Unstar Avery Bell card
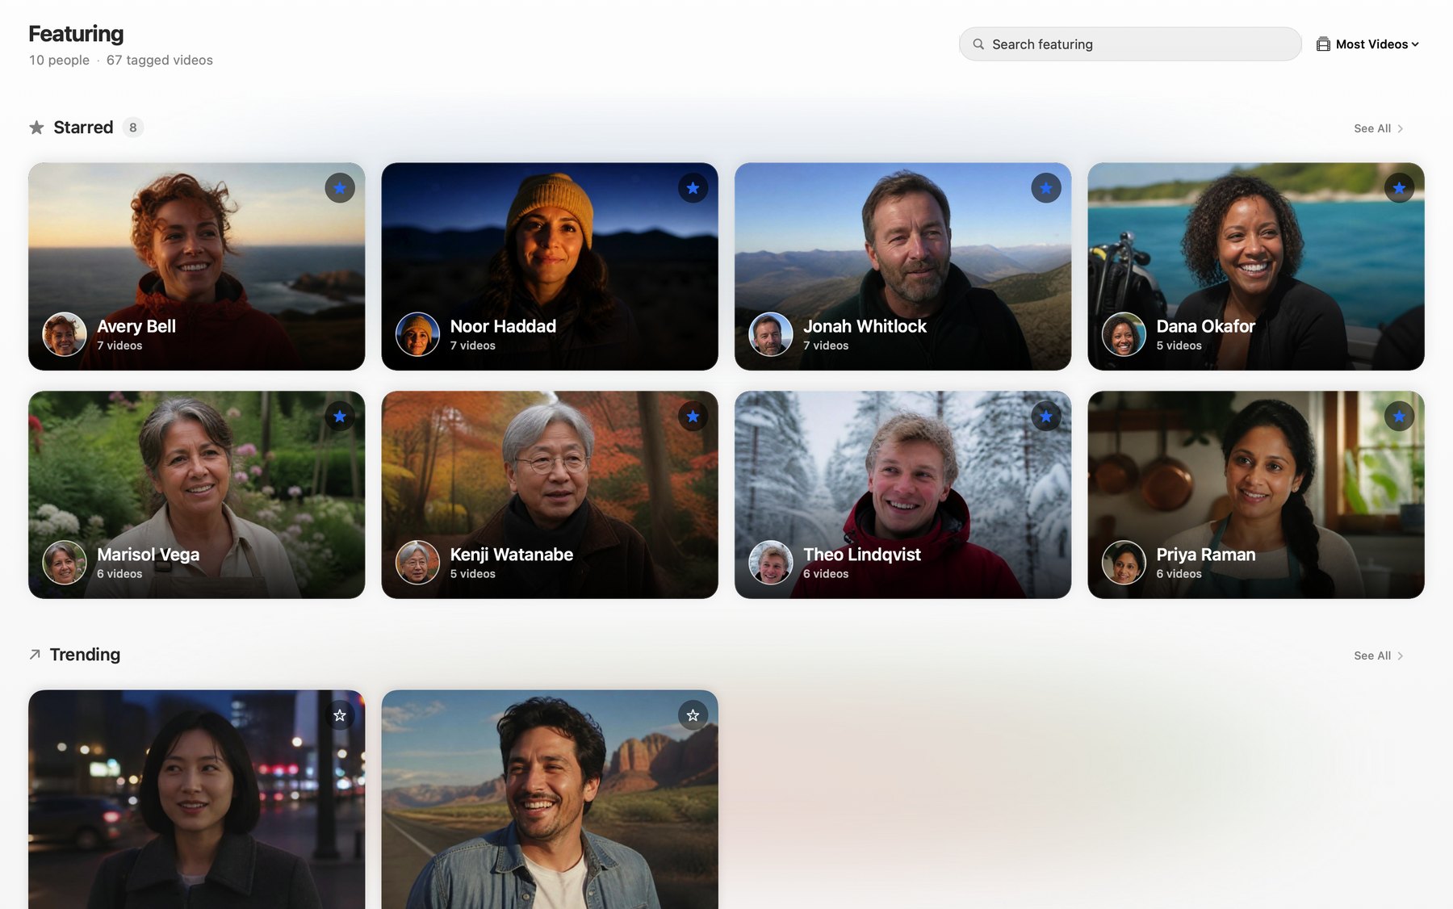 pyautogui.click(x=340, y=188)
